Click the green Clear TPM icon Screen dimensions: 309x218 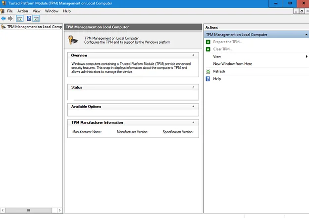[208, 49]
